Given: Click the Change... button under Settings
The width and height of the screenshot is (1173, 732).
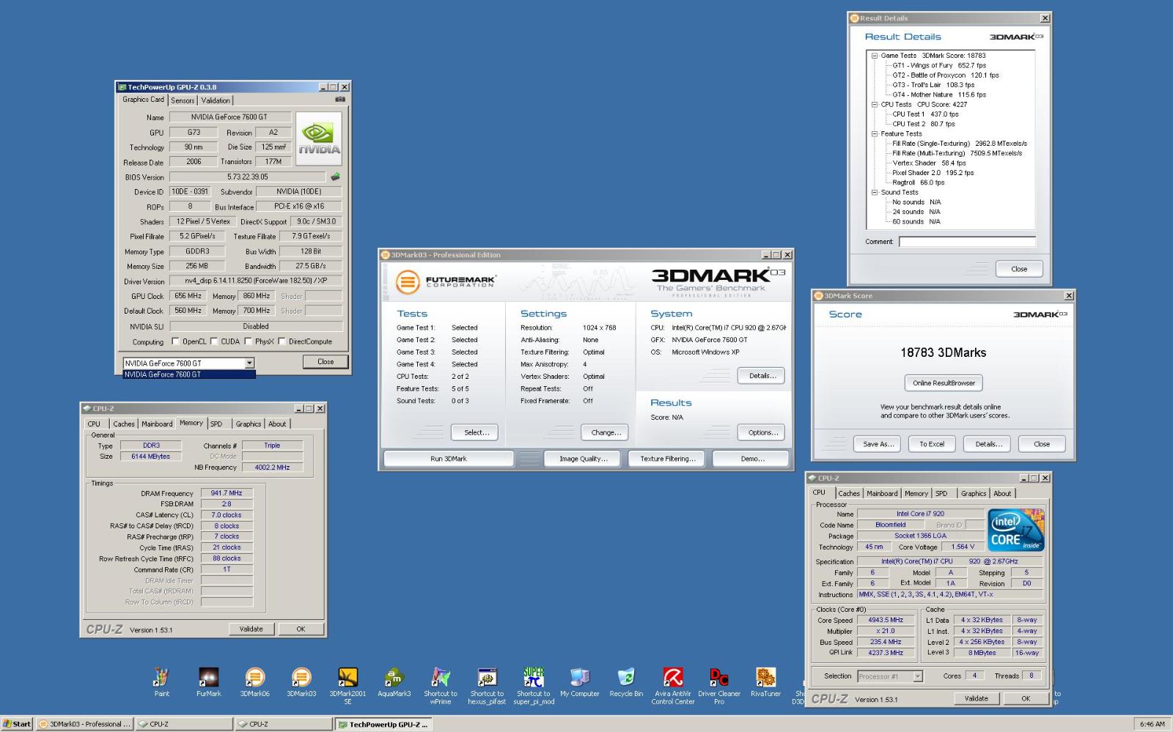Looking at the screenshot, I should [606, 432].
